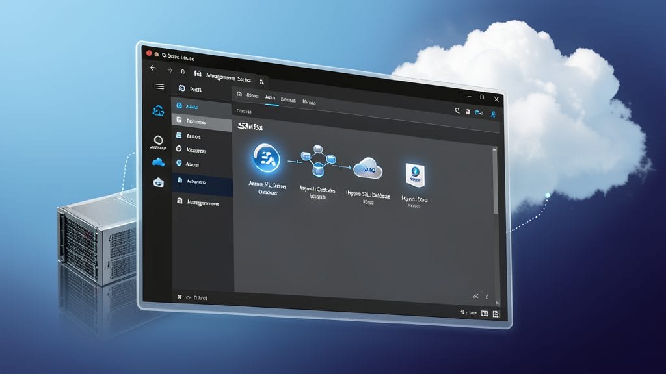This screenshot has height=374, width=666.
Task: Go forward with the right arrow
Action: 170,70
